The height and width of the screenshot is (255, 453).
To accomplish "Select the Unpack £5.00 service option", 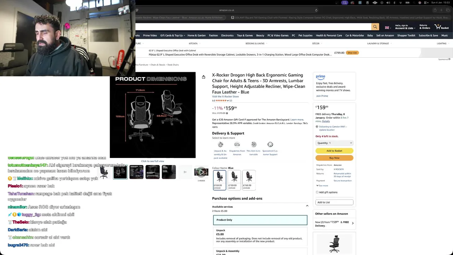I will [260, 236].
